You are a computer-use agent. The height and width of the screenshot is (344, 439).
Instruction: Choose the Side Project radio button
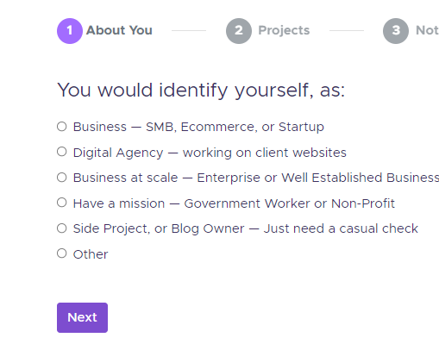(62, 228)
